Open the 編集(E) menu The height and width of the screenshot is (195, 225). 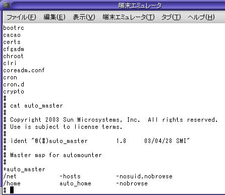54,17
